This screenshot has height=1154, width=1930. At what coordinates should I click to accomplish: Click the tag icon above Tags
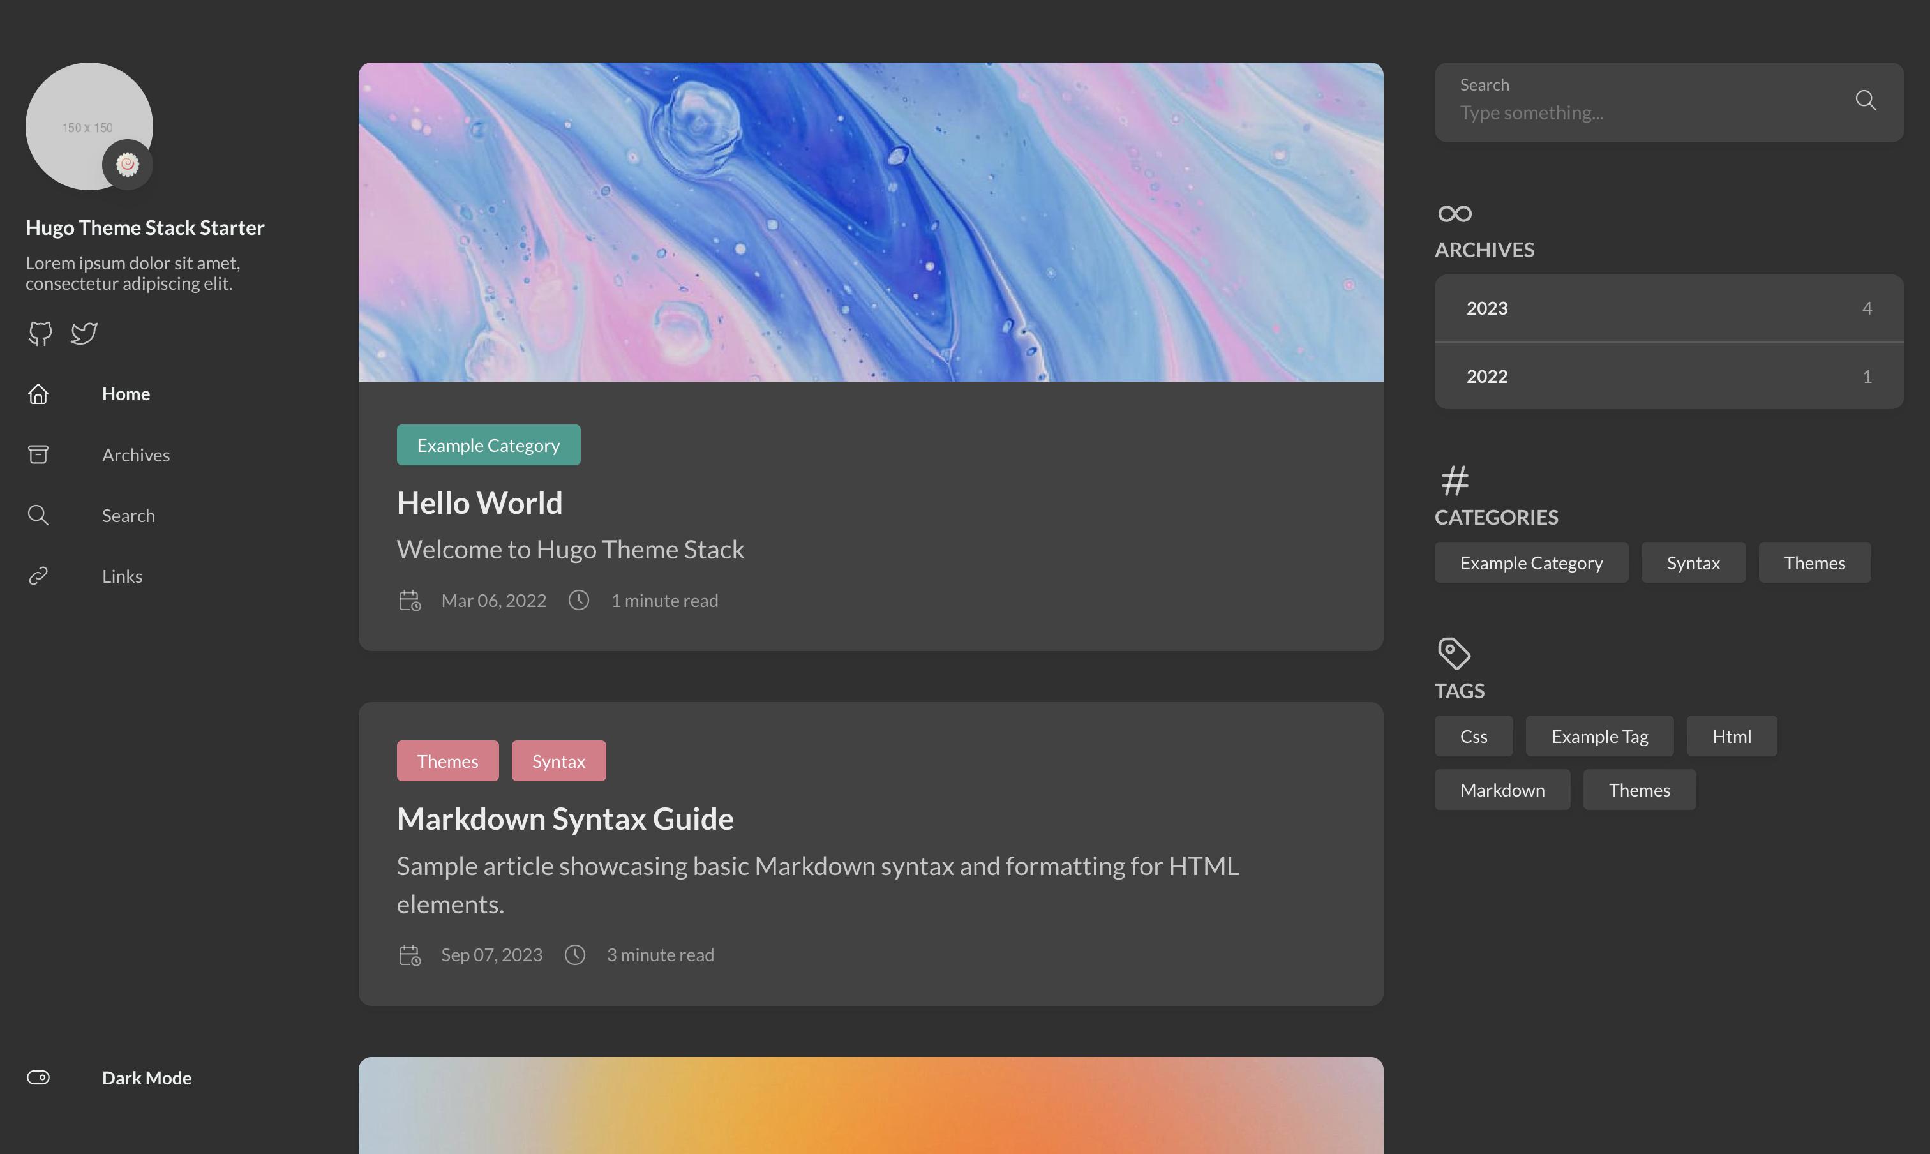[x=1454, y=653]
